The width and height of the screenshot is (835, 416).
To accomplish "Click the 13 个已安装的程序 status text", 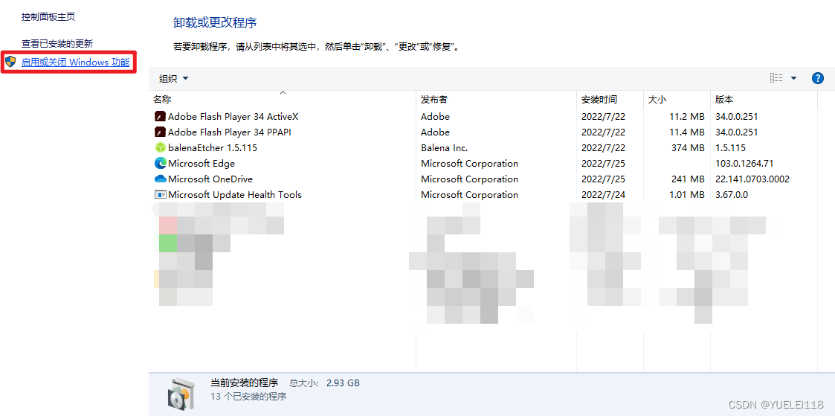I will point(248,397).
